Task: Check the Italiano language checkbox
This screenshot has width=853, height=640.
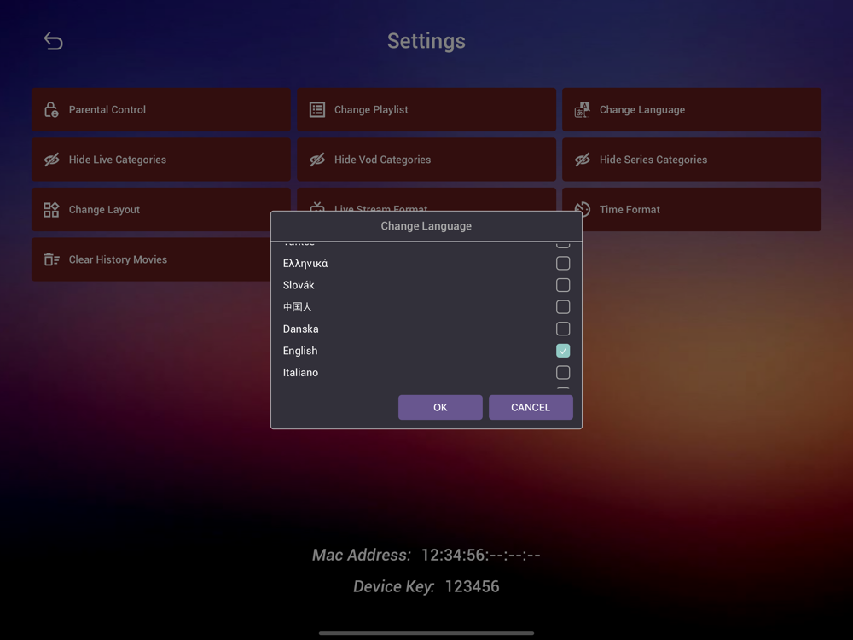Action: click(563, 373)
